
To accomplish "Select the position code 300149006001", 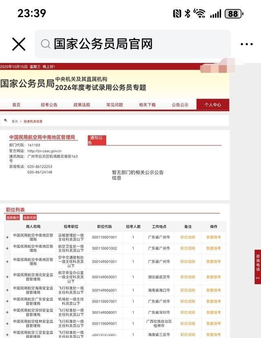I will [104, 290].
